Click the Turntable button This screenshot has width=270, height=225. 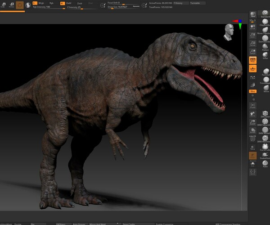click(198, 3)
